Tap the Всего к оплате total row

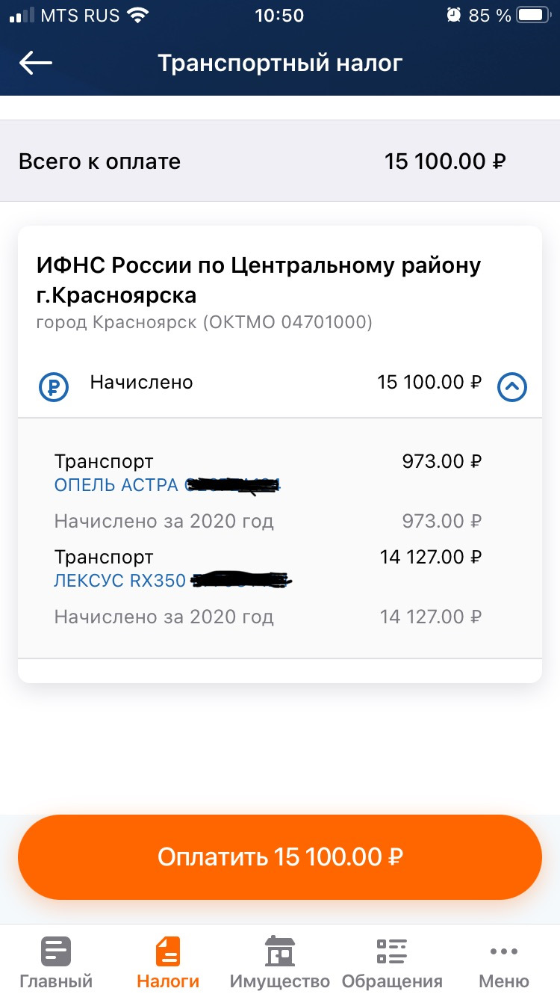tap(280, 161)
